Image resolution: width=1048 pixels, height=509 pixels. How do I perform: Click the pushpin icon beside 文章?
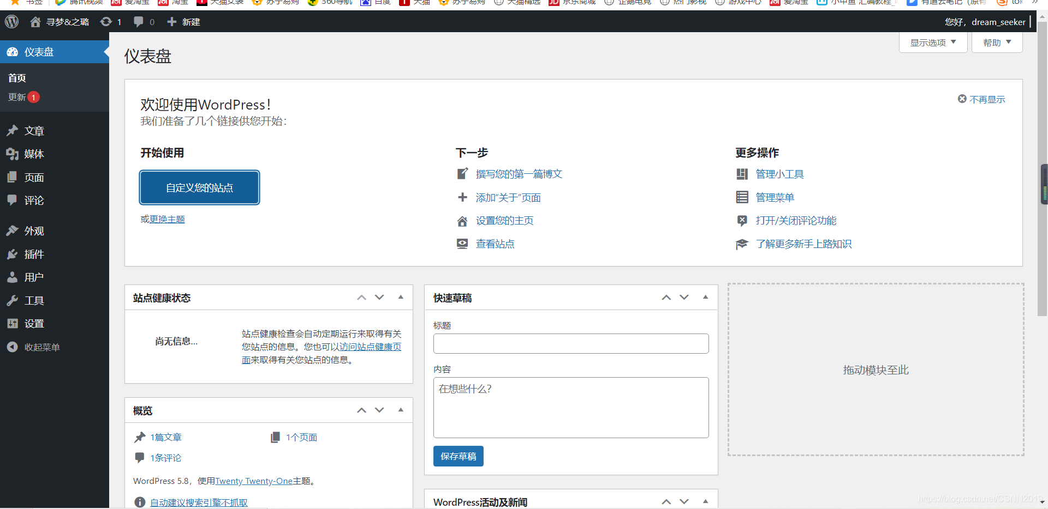[x=13, y=131]
